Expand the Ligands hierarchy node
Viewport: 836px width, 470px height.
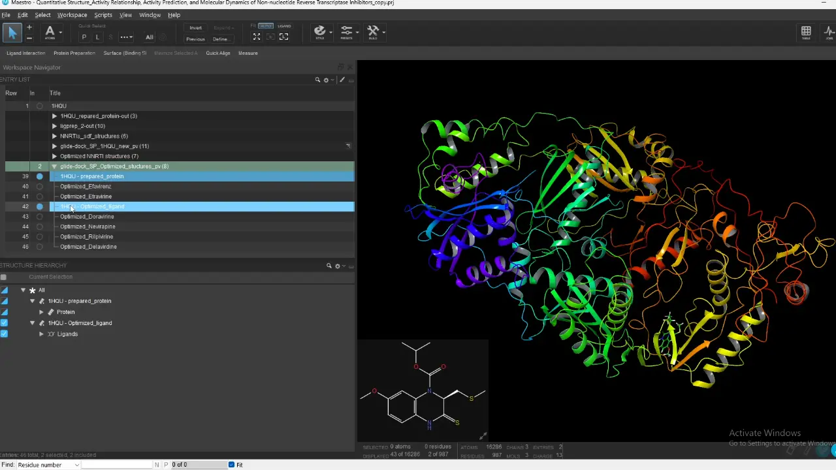pyautogui.click(x=41, y=334)
